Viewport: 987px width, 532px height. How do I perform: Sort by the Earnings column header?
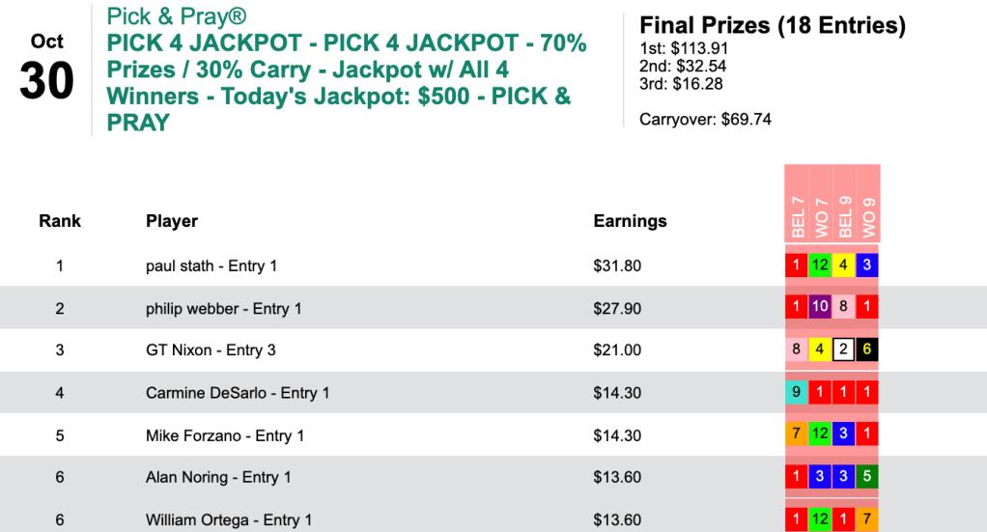(630, 221)
